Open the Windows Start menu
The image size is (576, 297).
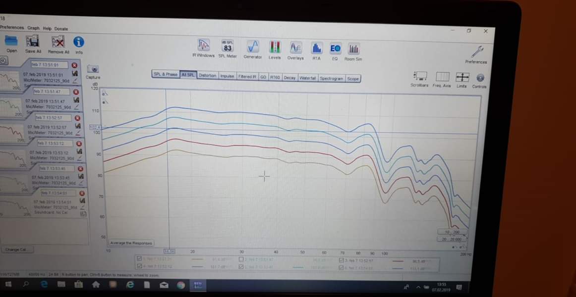tap(8, 284)
